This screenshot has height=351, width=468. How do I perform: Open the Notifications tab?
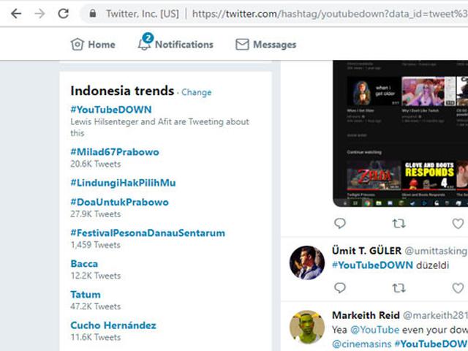[x=175, y=42]
